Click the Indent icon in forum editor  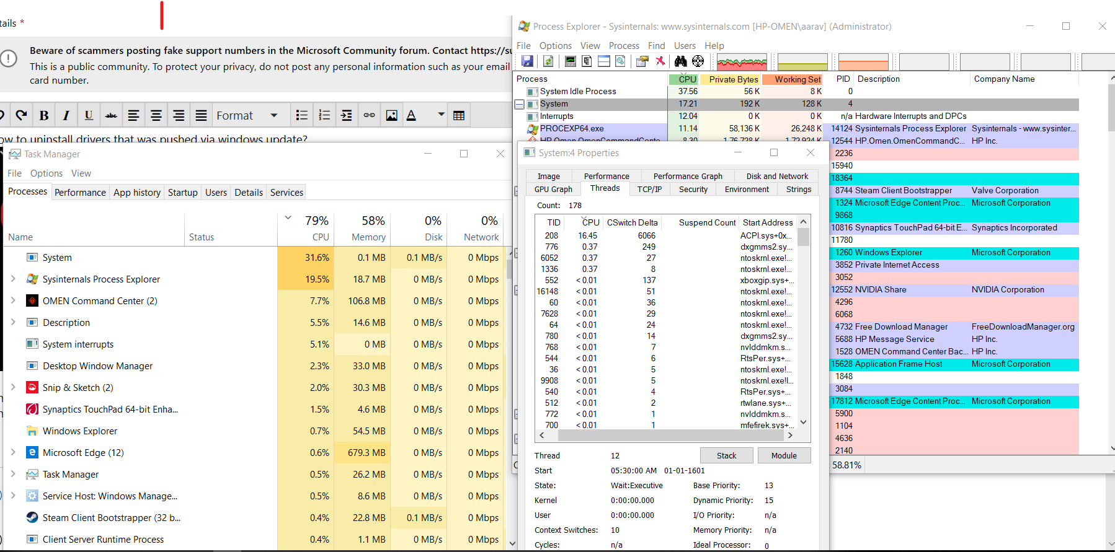click(x=347, y=115)
